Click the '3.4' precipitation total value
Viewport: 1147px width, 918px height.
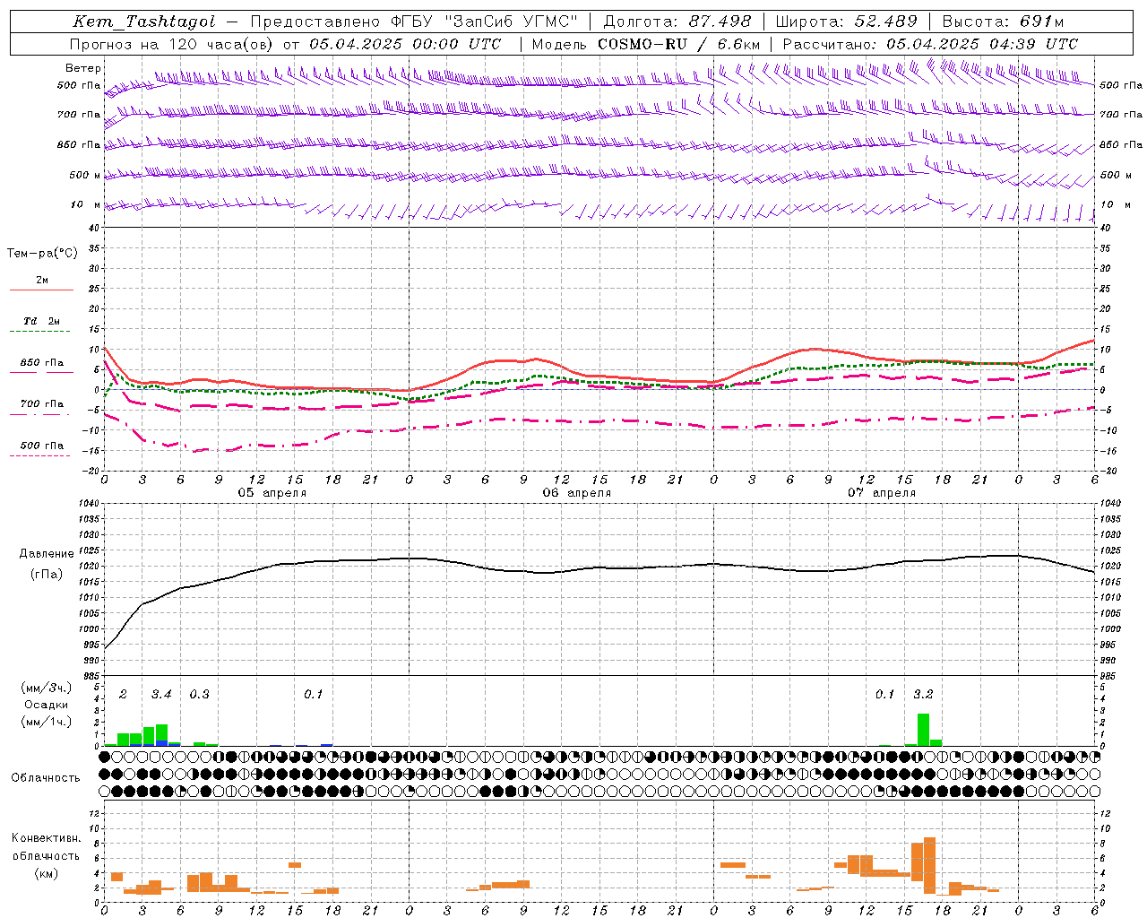click(161, 695)
